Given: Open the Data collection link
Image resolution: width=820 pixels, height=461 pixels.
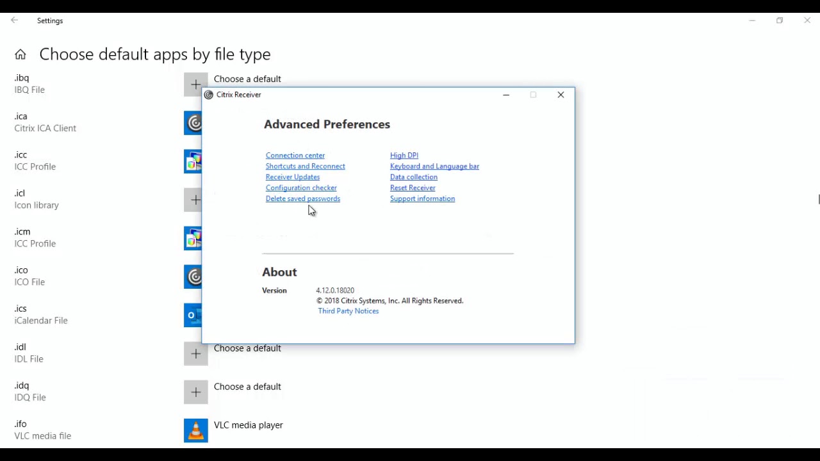Looking at the screenshot, I should click(x=414, y=177).
